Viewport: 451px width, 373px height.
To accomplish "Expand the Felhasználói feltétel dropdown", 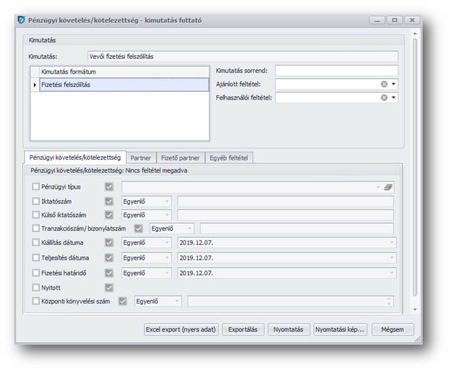I will coord(394,98).
